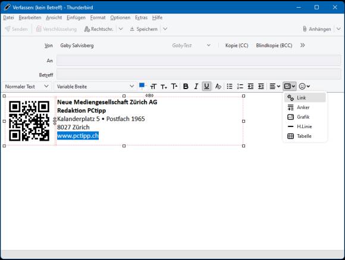Screen dimensions: 345x260
Task: Select H.Linie from the insert menu
Action: pyautogui.click(x=305, y=126)
